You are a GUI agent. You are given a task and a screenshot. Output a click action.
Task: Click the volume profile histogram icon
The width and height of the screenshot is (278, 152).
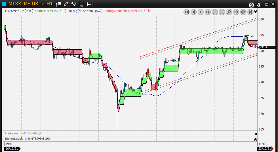tap(89, 4)
